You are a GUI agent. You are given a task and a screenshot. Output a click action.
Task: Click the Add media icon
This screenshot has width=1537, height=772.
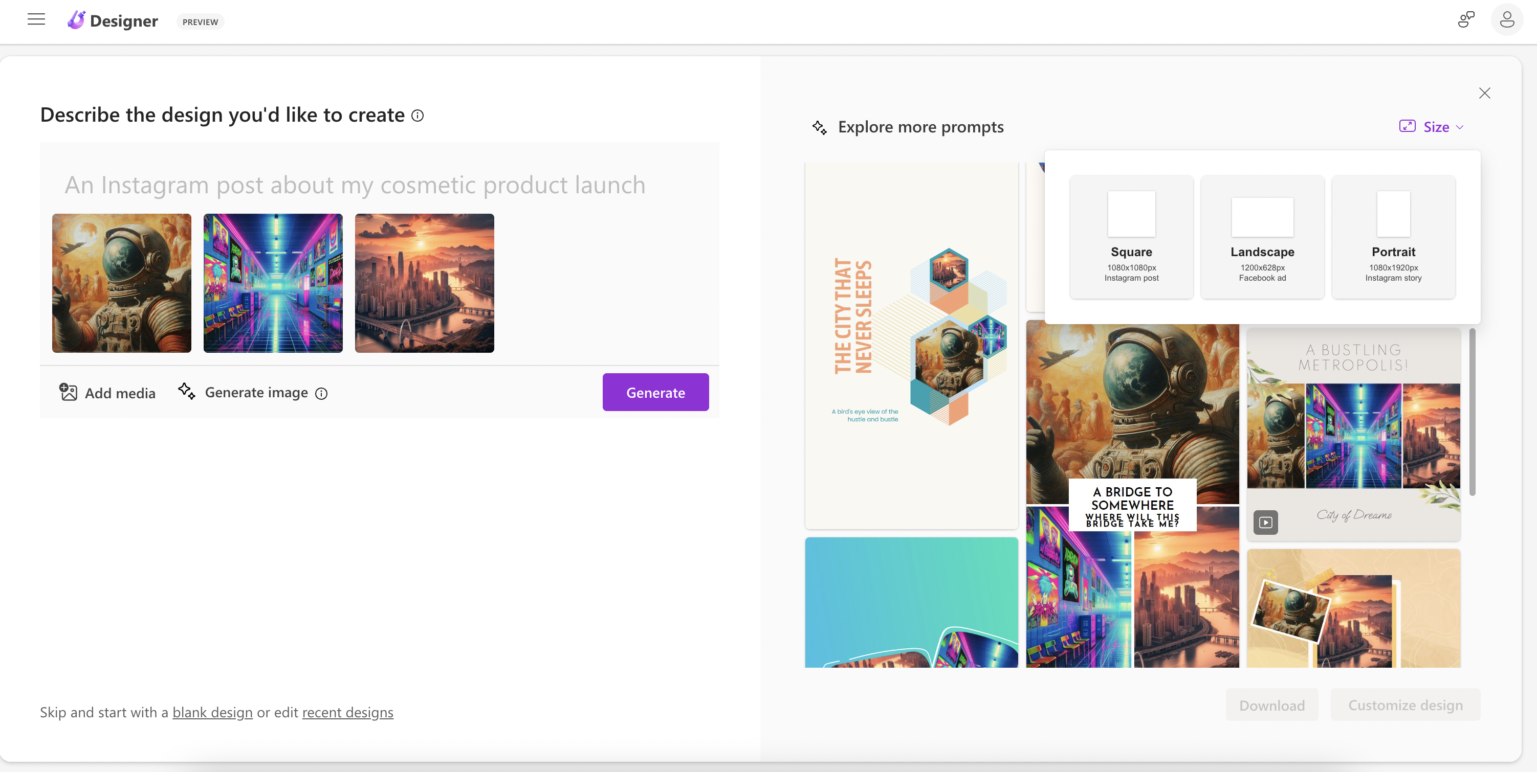(x=69, y=392)
